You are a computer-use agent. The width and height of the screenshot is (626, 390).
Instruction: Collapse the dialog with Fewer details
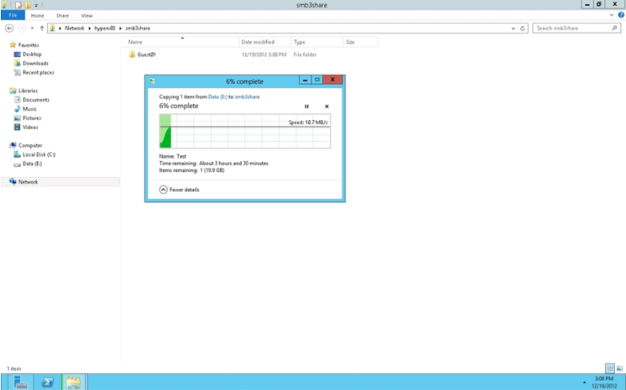click(x=180, y=190)
